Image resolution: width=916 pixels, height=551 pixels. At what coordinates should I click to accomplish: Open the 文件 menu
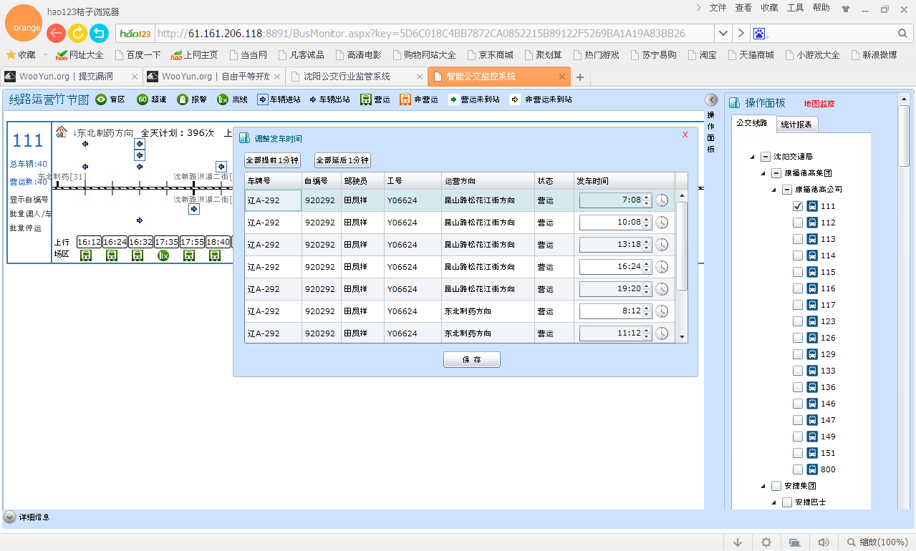718,8
